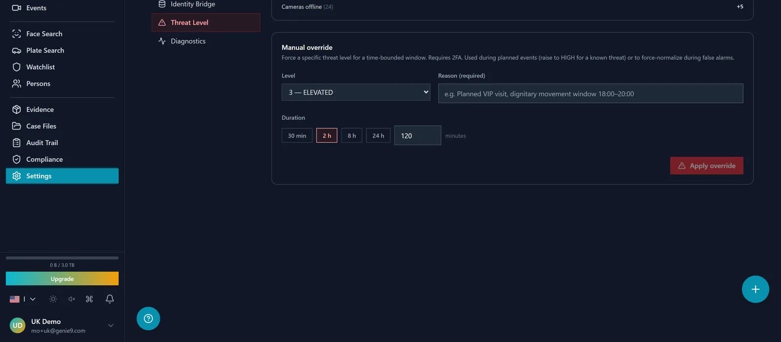Click the Evidence box icon
The height and width of the screenshot is (342, 781).
[17, 109]
